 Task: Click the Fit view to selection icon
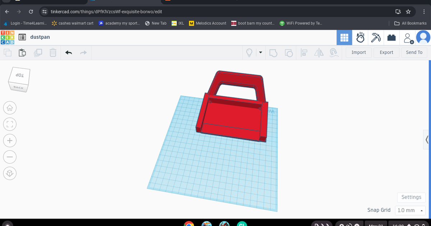click(x=10, y=124)
